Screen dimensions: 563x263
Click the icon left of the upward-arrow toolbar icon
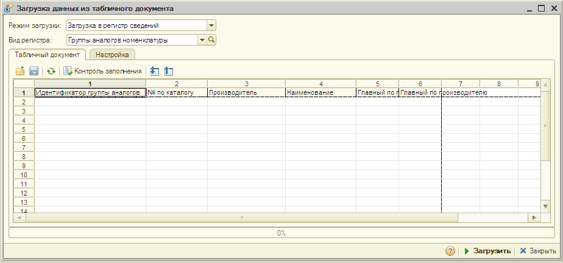[x=154, y=71]
